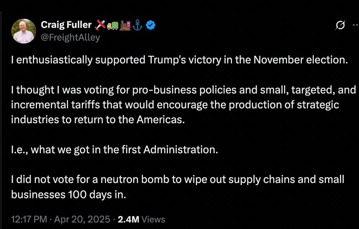Viewport: 359px width, 229px height.
Task: Click the word Views after the count
Action: click(x=153, y=219)
